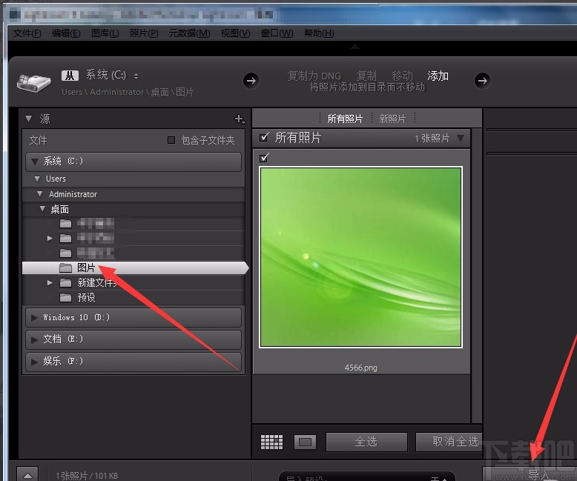577x481 pixels.
Task: Click the 文件 section label
Action: [38, 140]
